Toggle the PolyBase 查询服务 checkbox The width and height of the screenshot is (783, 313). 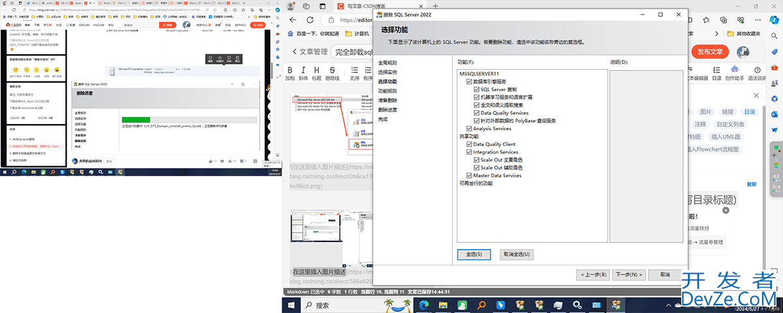coord(477,121)
